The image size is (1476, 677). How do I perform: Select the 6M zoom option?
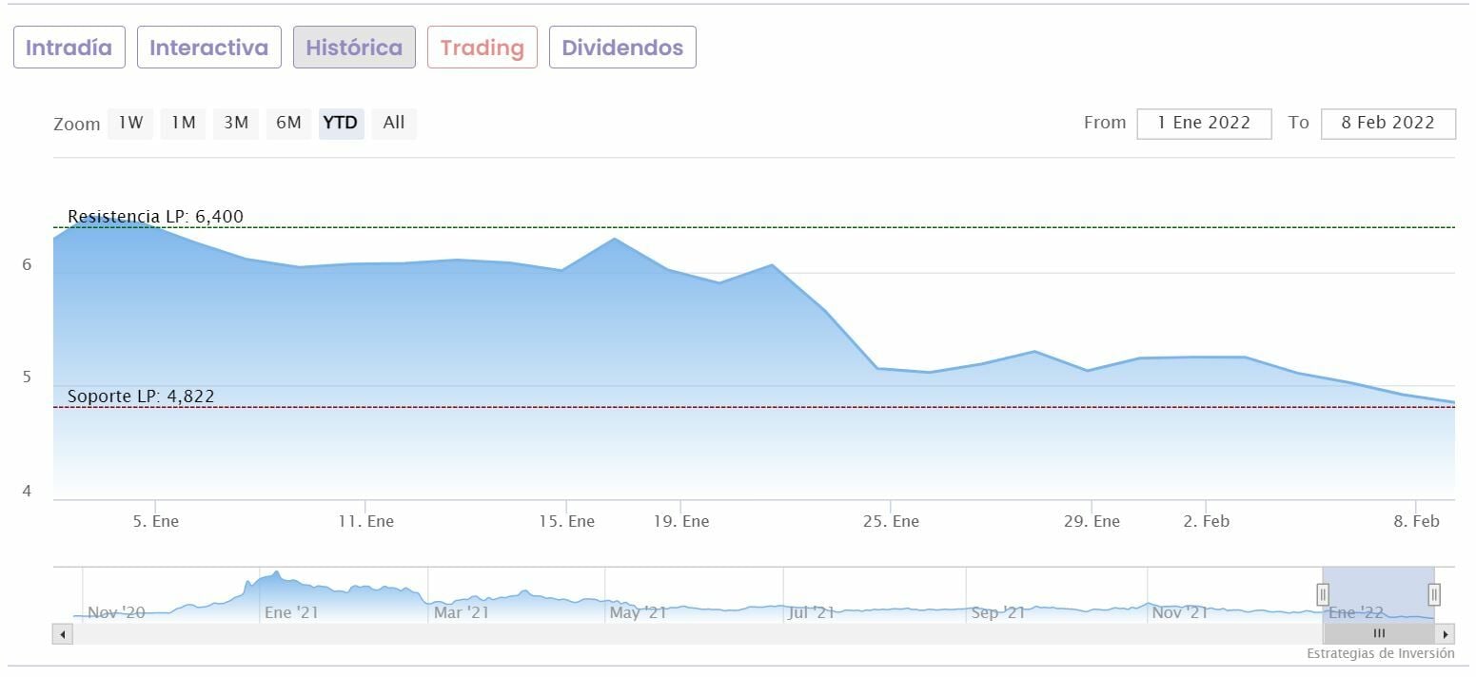[x=288, y=123]
